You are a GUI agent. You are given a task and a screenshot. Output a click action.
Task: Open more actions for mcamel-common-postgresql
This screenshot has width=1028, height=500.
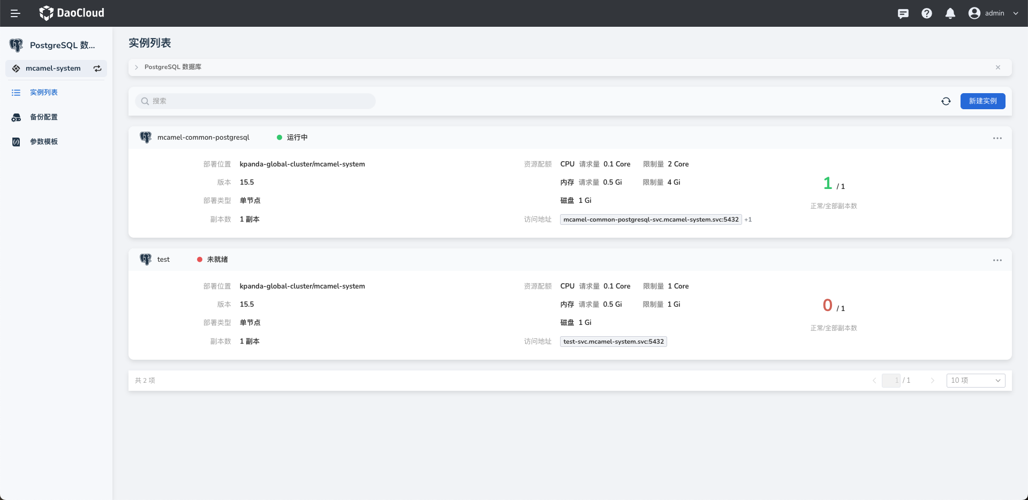click(x=997, y=138)
